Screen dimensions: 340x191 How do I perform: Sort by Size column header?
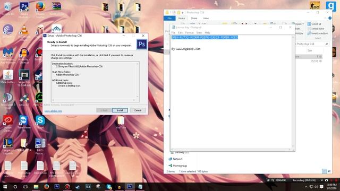pos(310,50)
